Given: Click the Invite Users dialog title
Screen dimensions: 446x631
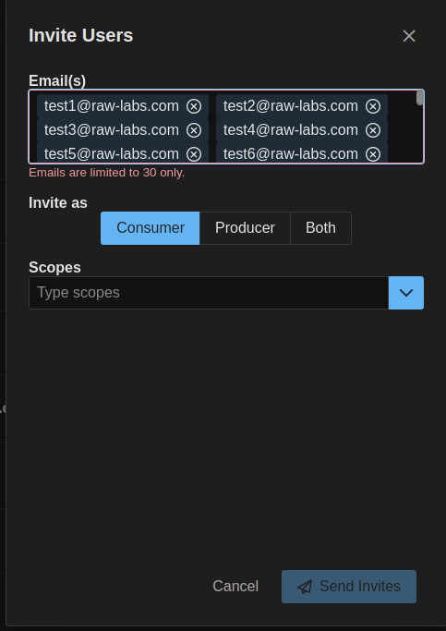Looking at the screenshot, I should [x=81, y=35].
